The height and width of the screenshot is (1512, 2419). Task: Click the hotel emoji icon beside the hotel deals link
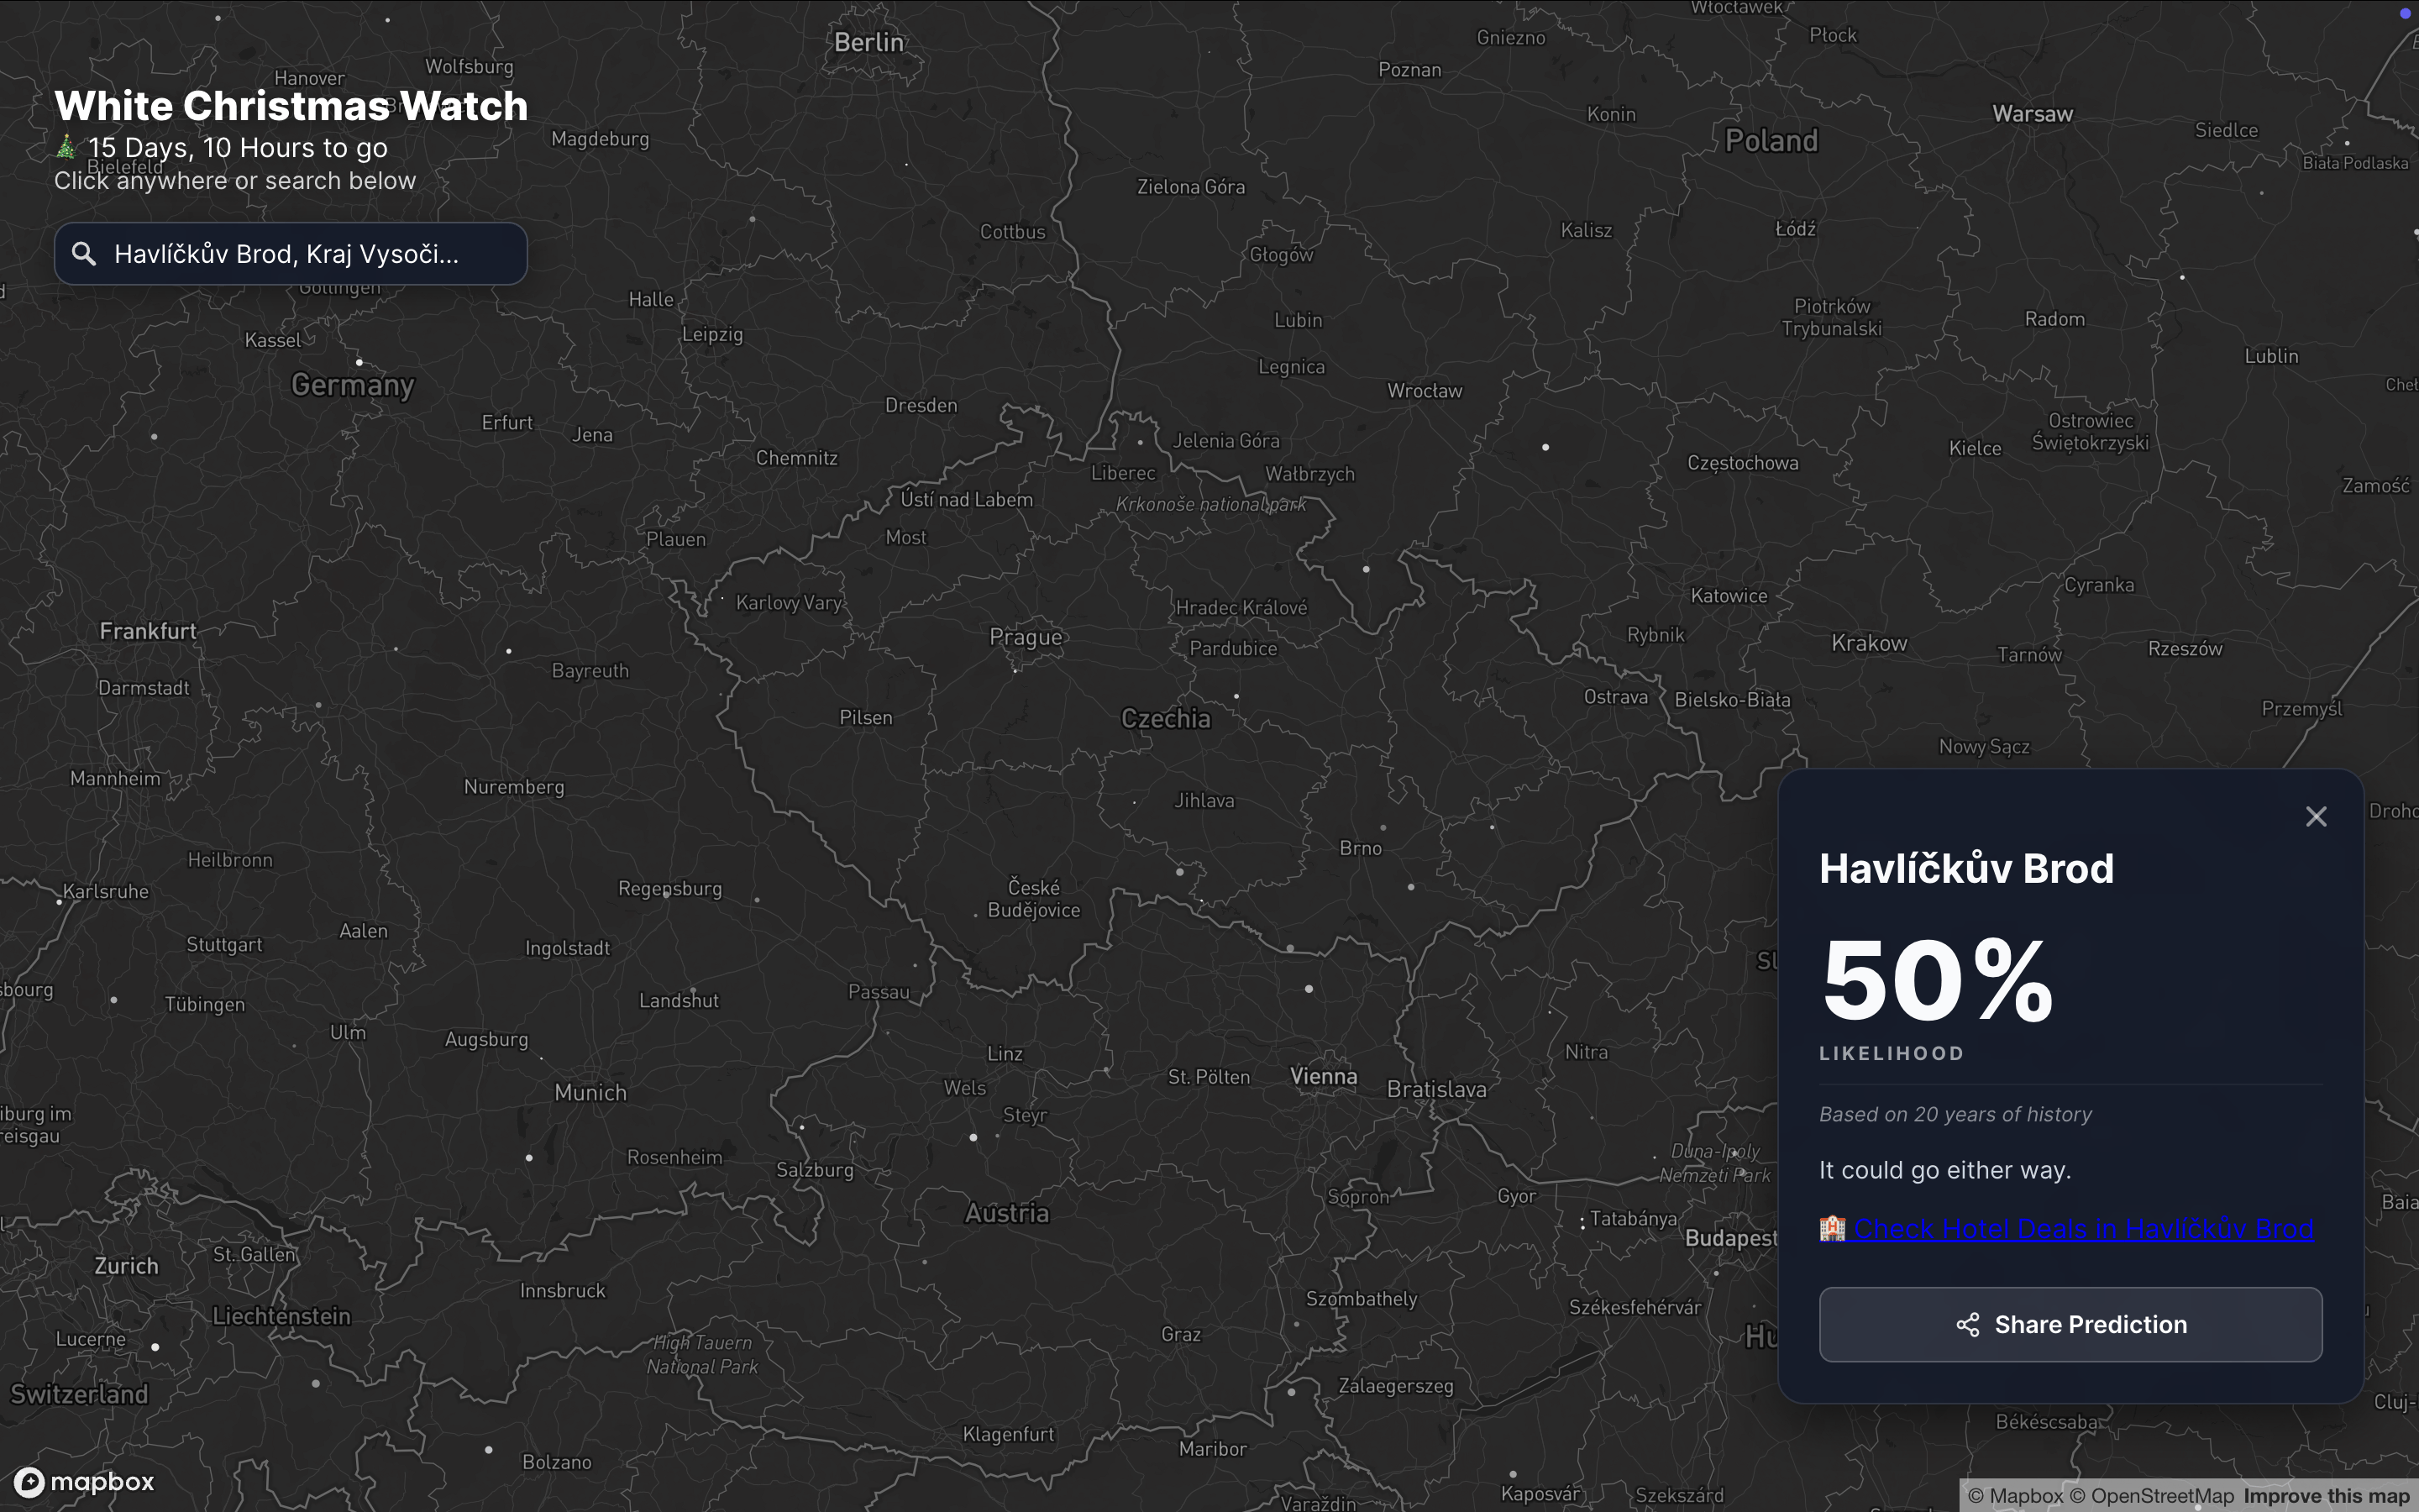(1832, 1228)
